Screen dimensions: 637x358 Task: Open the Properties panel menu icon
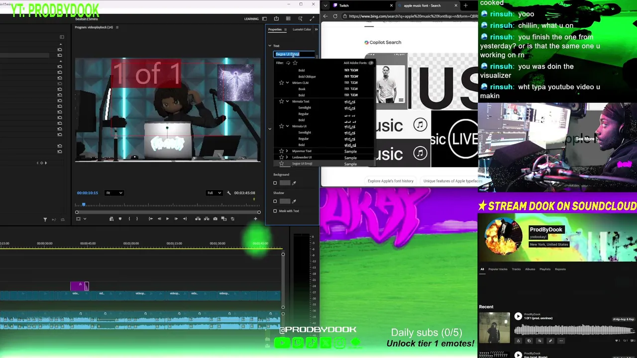tap(285, 29)
